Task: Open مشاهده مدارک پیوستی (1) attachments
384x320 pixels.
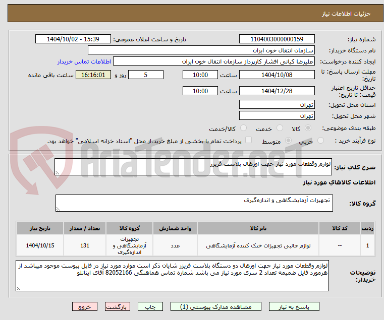Action: click(x=216, y=306)
